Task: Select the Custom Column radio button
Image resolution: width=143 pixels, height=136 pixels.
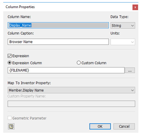Action: [x=79, y=63]
